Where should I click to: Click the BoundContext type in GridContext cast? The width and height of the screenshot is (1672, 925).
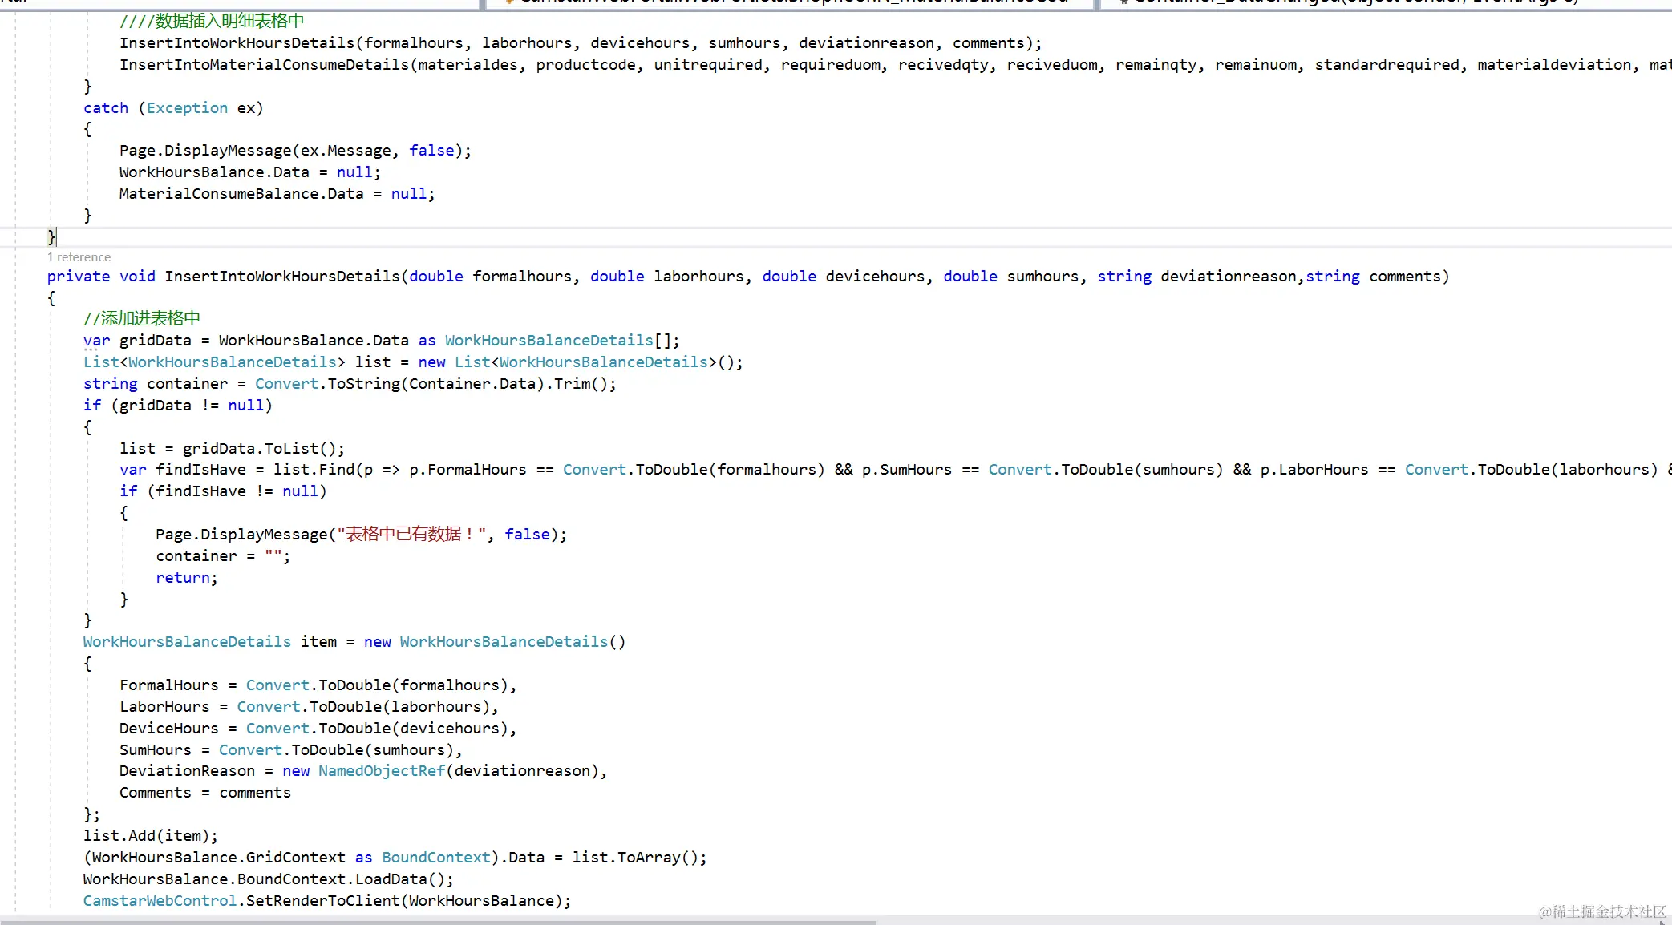coord(435,858)
